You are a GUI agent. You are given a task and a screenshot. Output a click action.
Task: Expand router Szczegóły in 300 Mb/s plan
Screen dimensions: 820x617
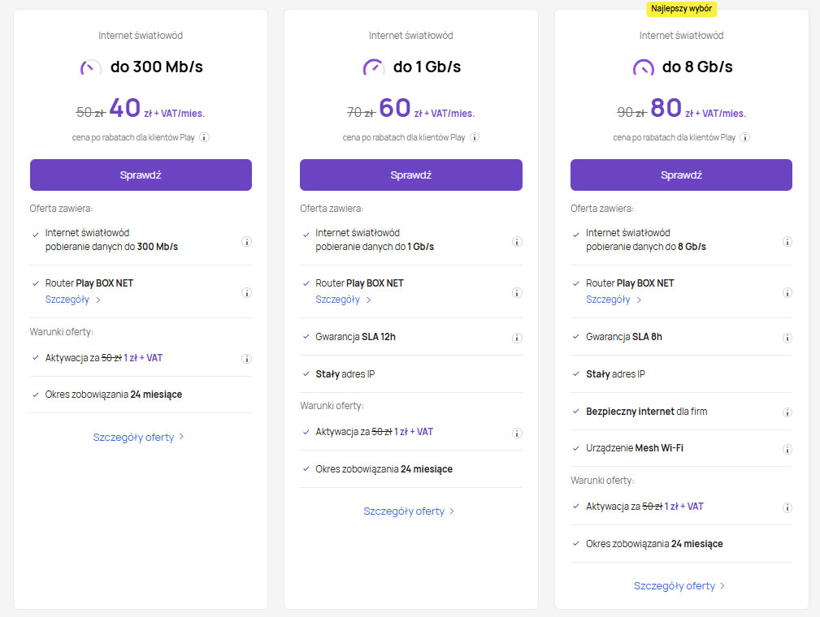[72, 300]
